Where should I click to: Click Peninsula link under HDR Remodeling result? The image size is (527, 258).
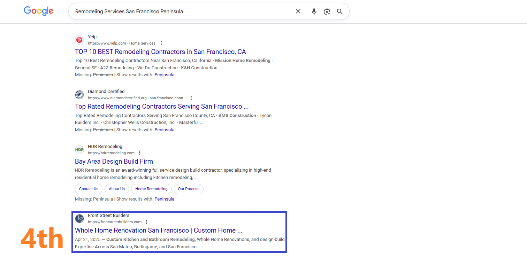click(x=165, y=199)
